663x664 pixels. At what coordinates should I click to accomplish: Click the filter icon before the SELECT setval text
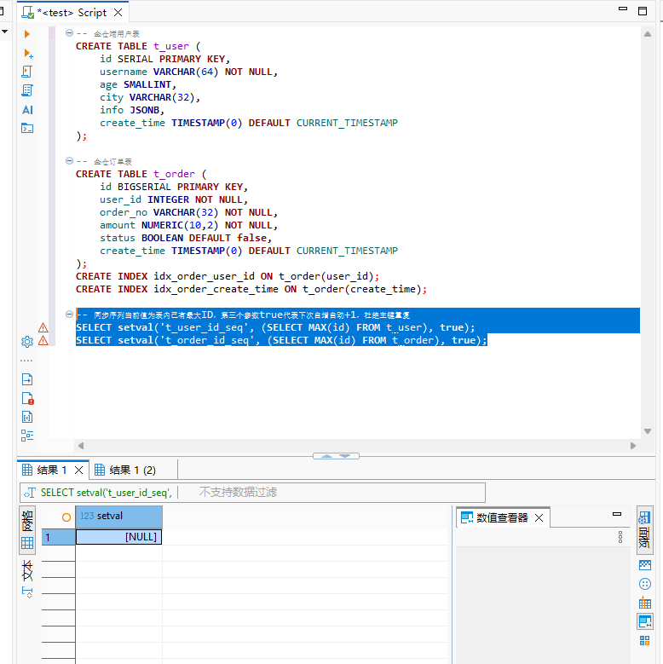tap(30, 493)
